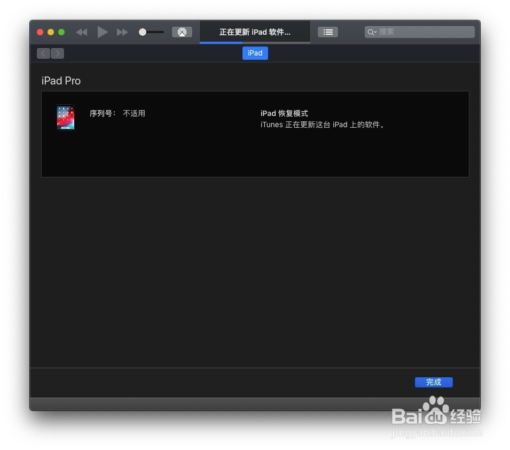Click the back navigation arrow

(x=43, y=53)
